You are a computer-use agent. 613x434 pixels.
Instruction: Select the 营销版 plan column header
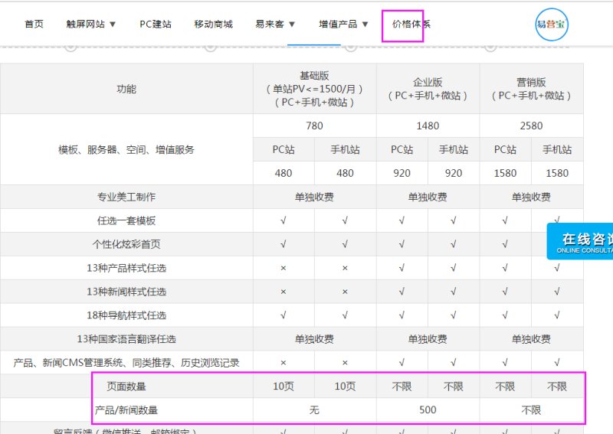[531, 88]
